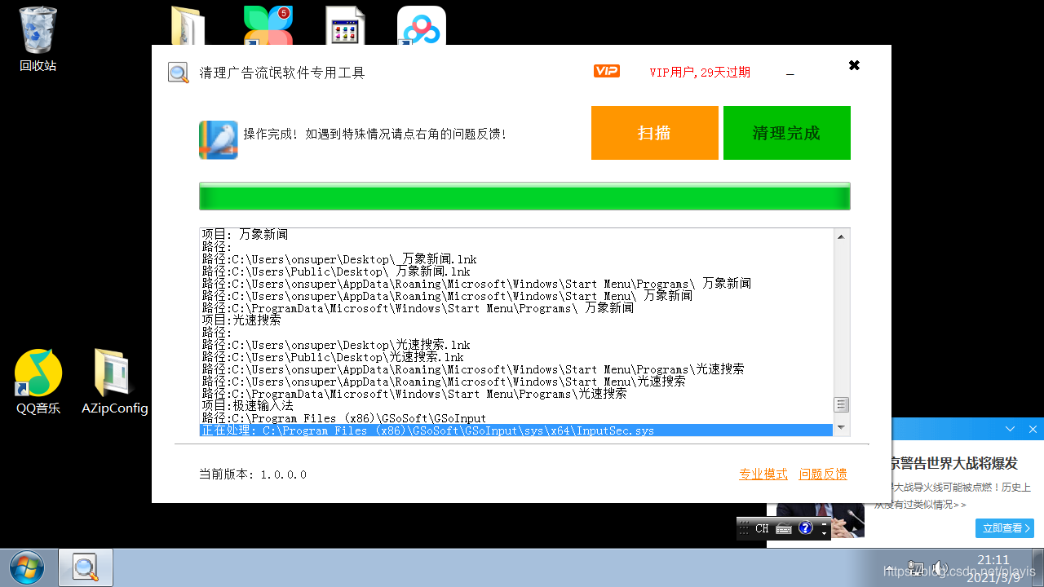Image resolution: width=1044 pixels, height=587 pixels.
Task: Select the GSoSoft\GSoInput path line
Action: pos(344,418)
